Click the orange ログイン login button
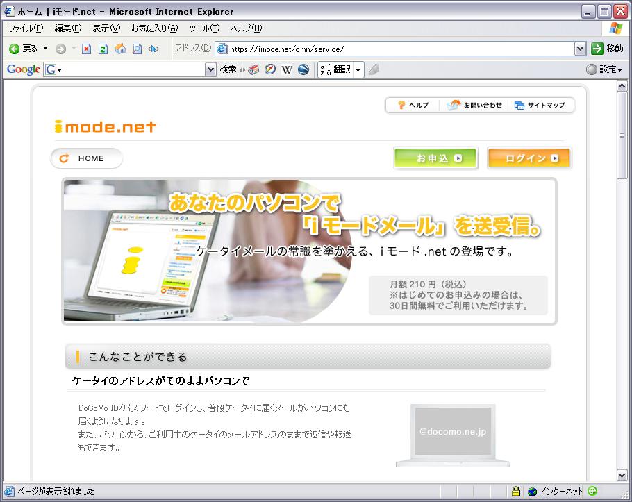Image resolution: width=632 pixels, height=502 pixels. (x=529, y=158)
